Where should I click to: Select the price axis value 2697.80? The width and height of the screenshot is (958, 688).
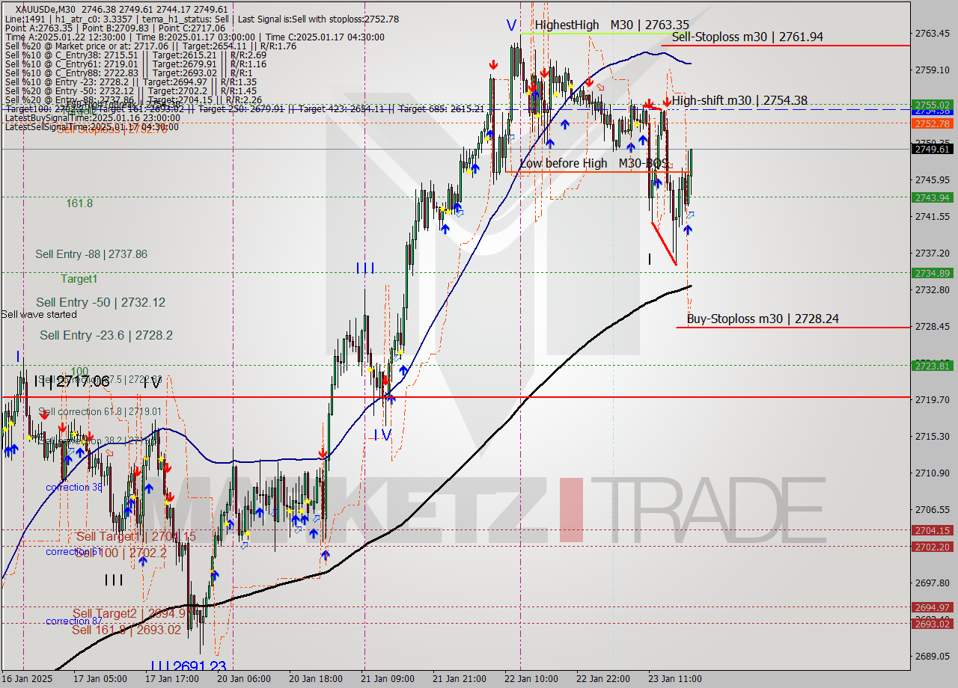pyautogui.click(x=932, y=583)
